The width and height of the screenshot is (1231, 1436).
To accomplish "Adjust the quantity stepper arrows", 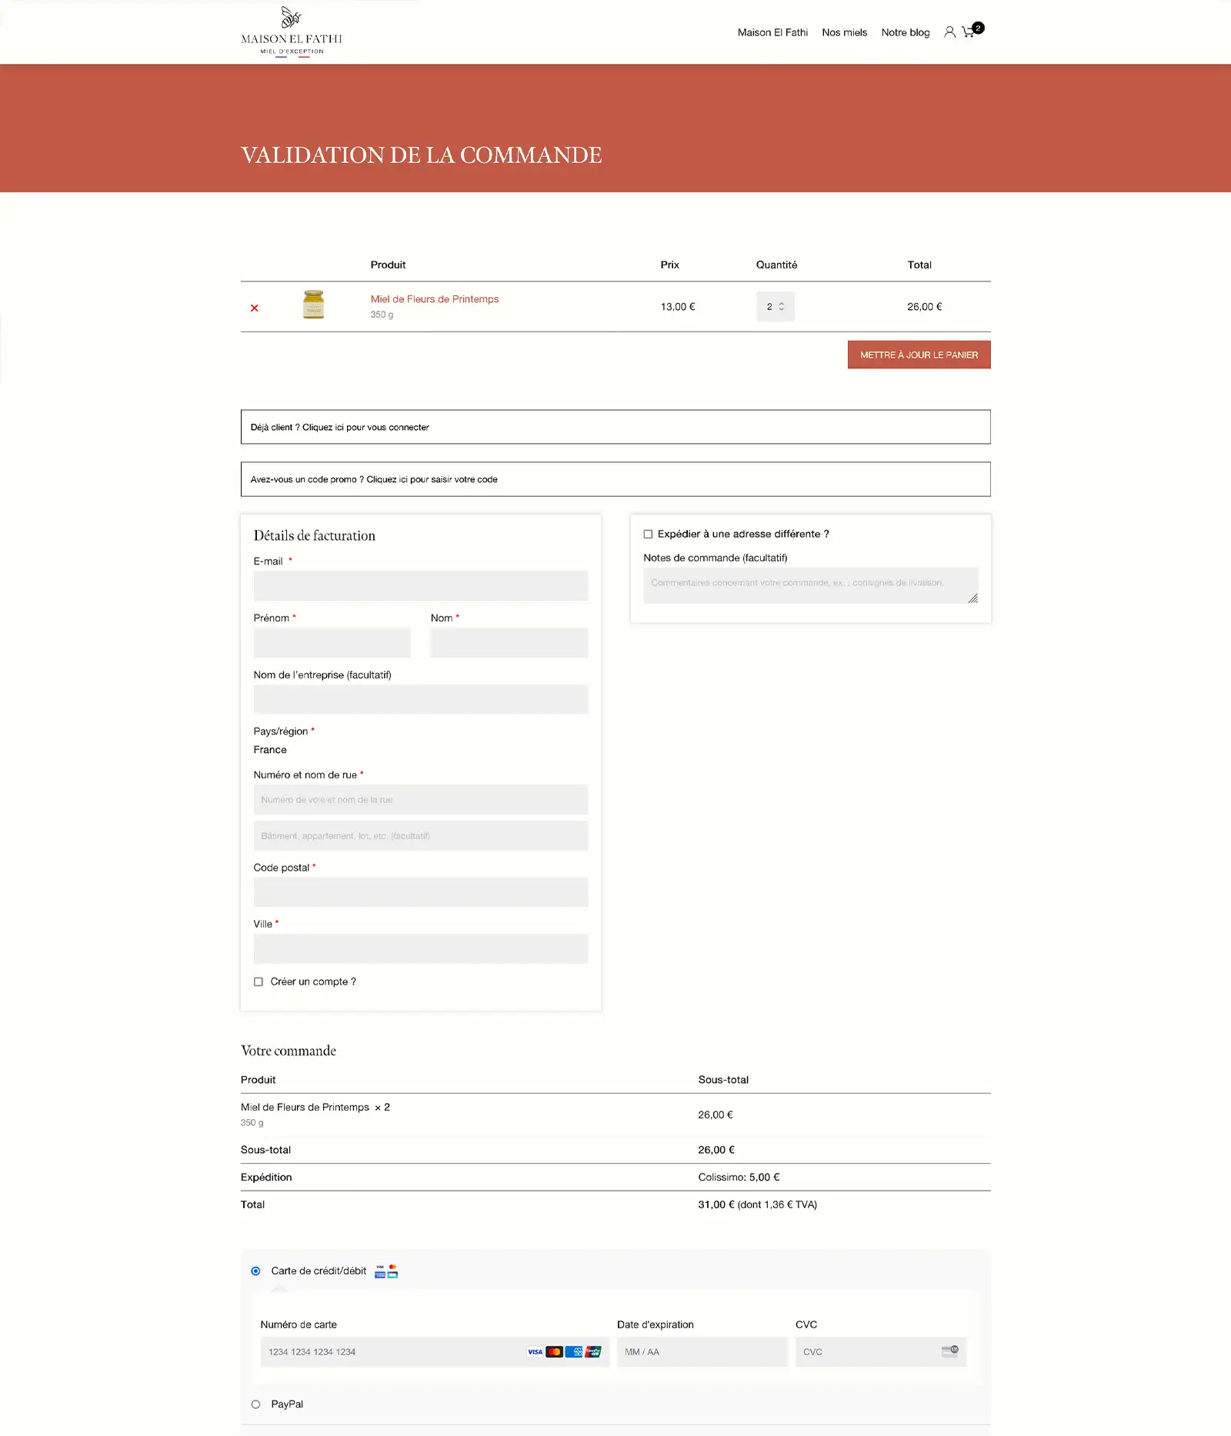I will (x=781, y=306).
